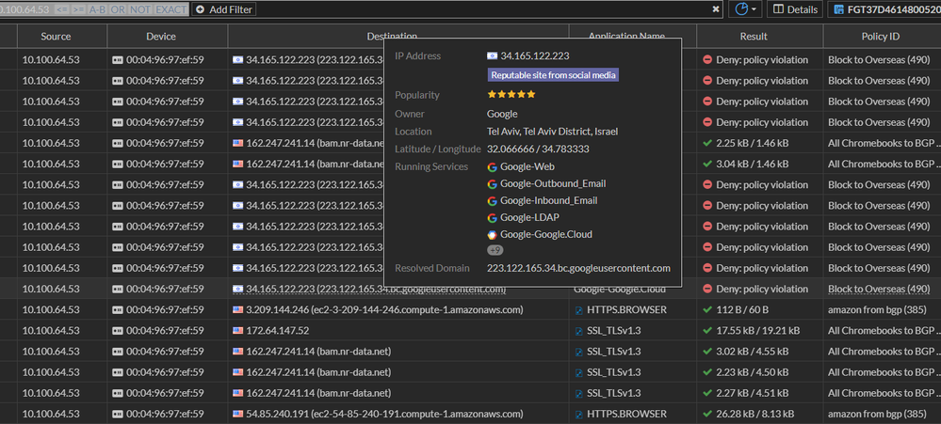
Task: Click policy amazon from bgp (385) in 112 B row
Action: (877, 309)
